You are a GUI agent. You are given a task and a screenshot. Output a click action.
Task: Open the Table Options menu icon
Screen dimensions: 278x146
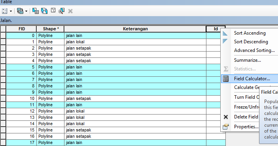pos(5,11)
